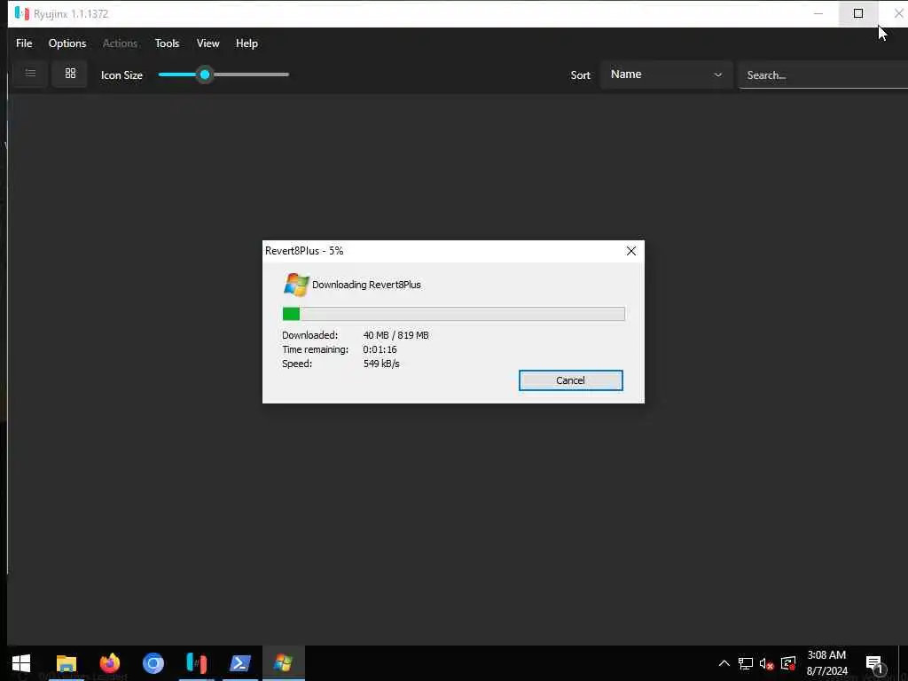Click the Sort label
The width and height of the screenshot is (908, 681).
pyautogui.click(x=580, y=75)
